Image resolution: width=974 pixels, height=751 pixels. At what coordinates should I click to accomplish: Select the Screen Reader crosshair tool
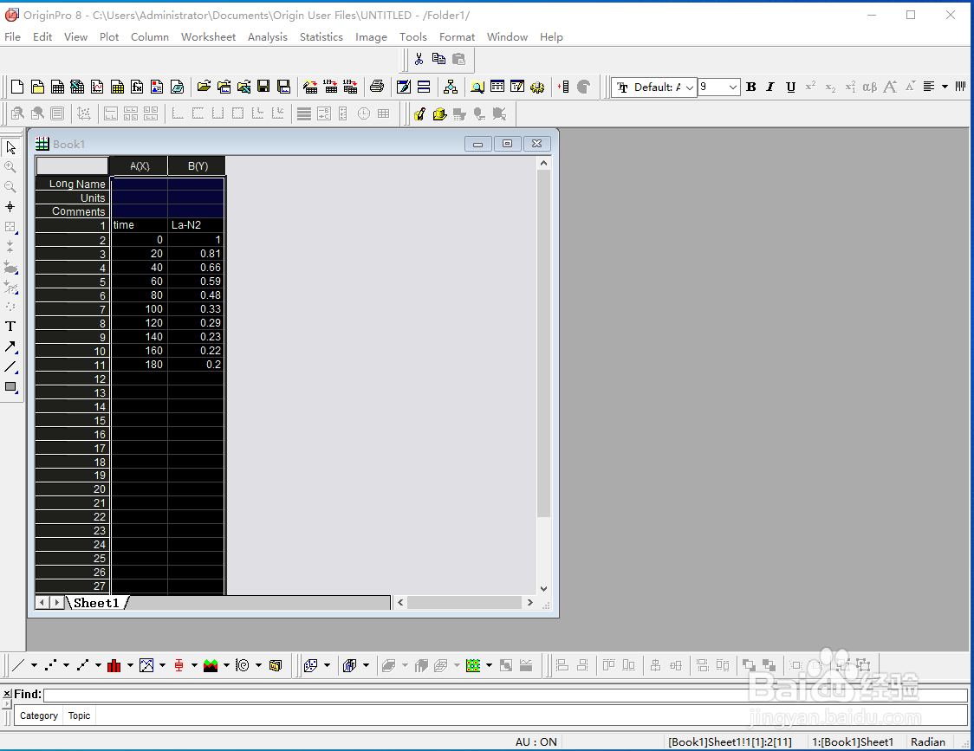coord(10,207)
